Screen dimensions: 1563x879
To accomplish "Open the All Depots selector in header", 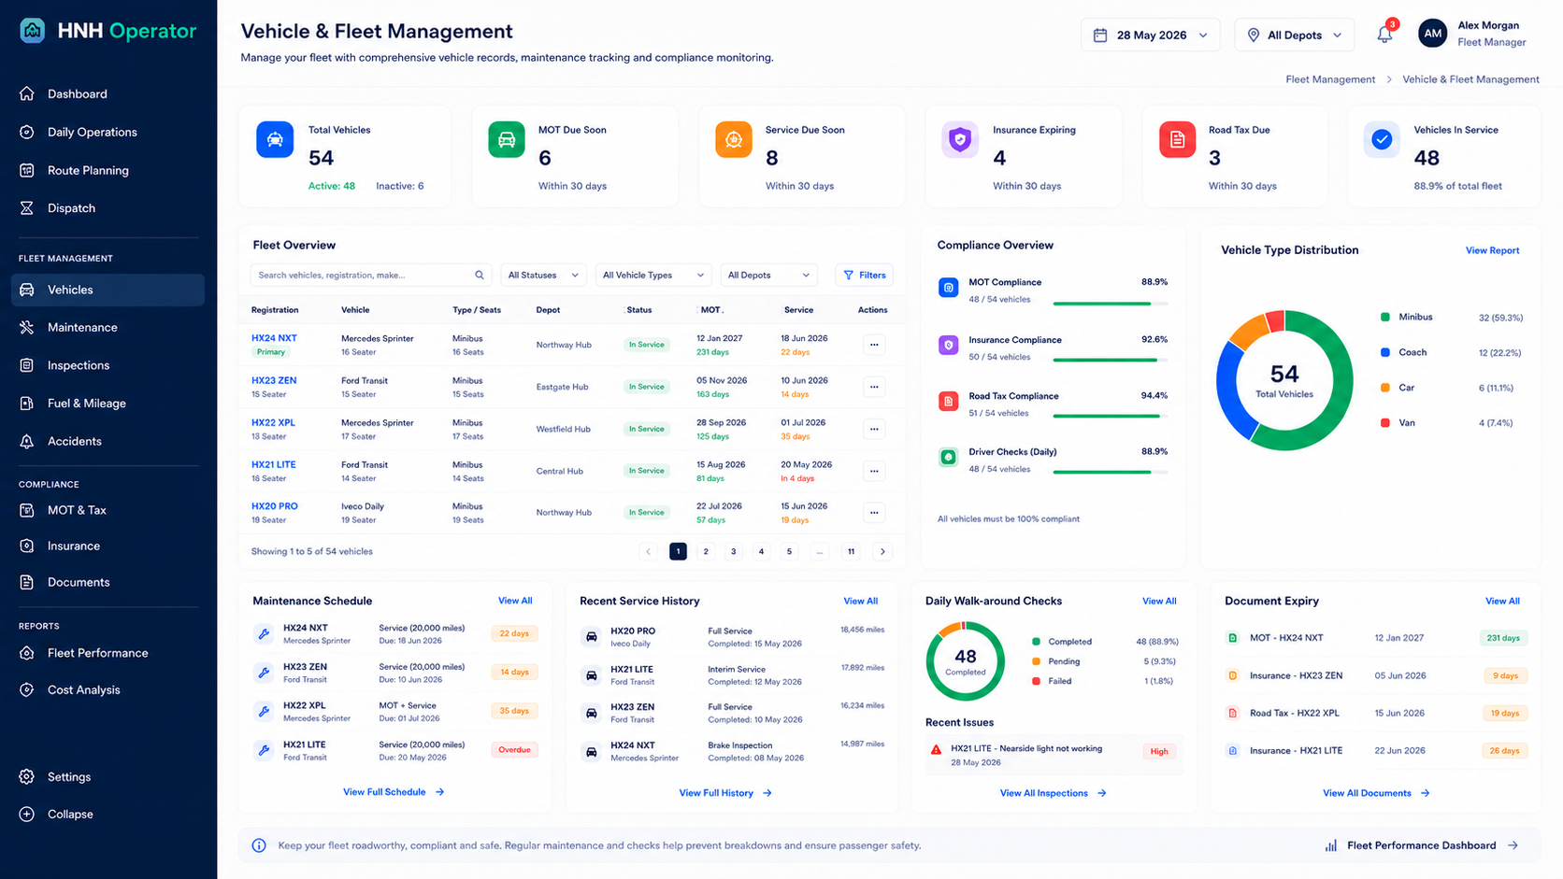I will pos(1295,35).
